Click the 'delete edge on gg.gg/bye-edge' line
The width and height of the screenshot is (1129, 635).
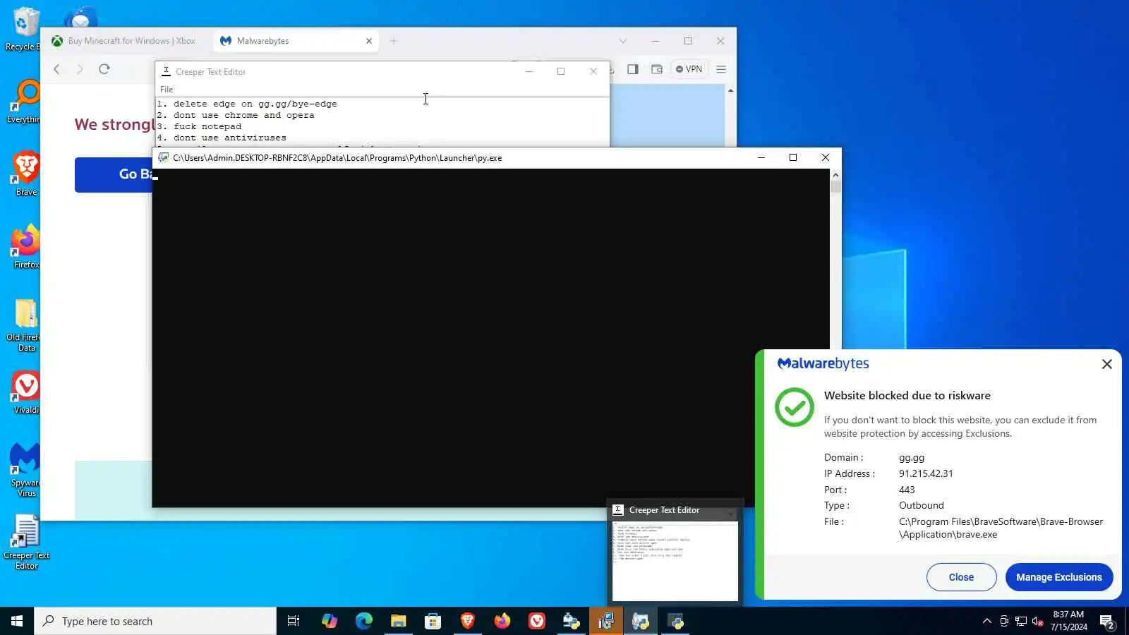pos(247,104)
